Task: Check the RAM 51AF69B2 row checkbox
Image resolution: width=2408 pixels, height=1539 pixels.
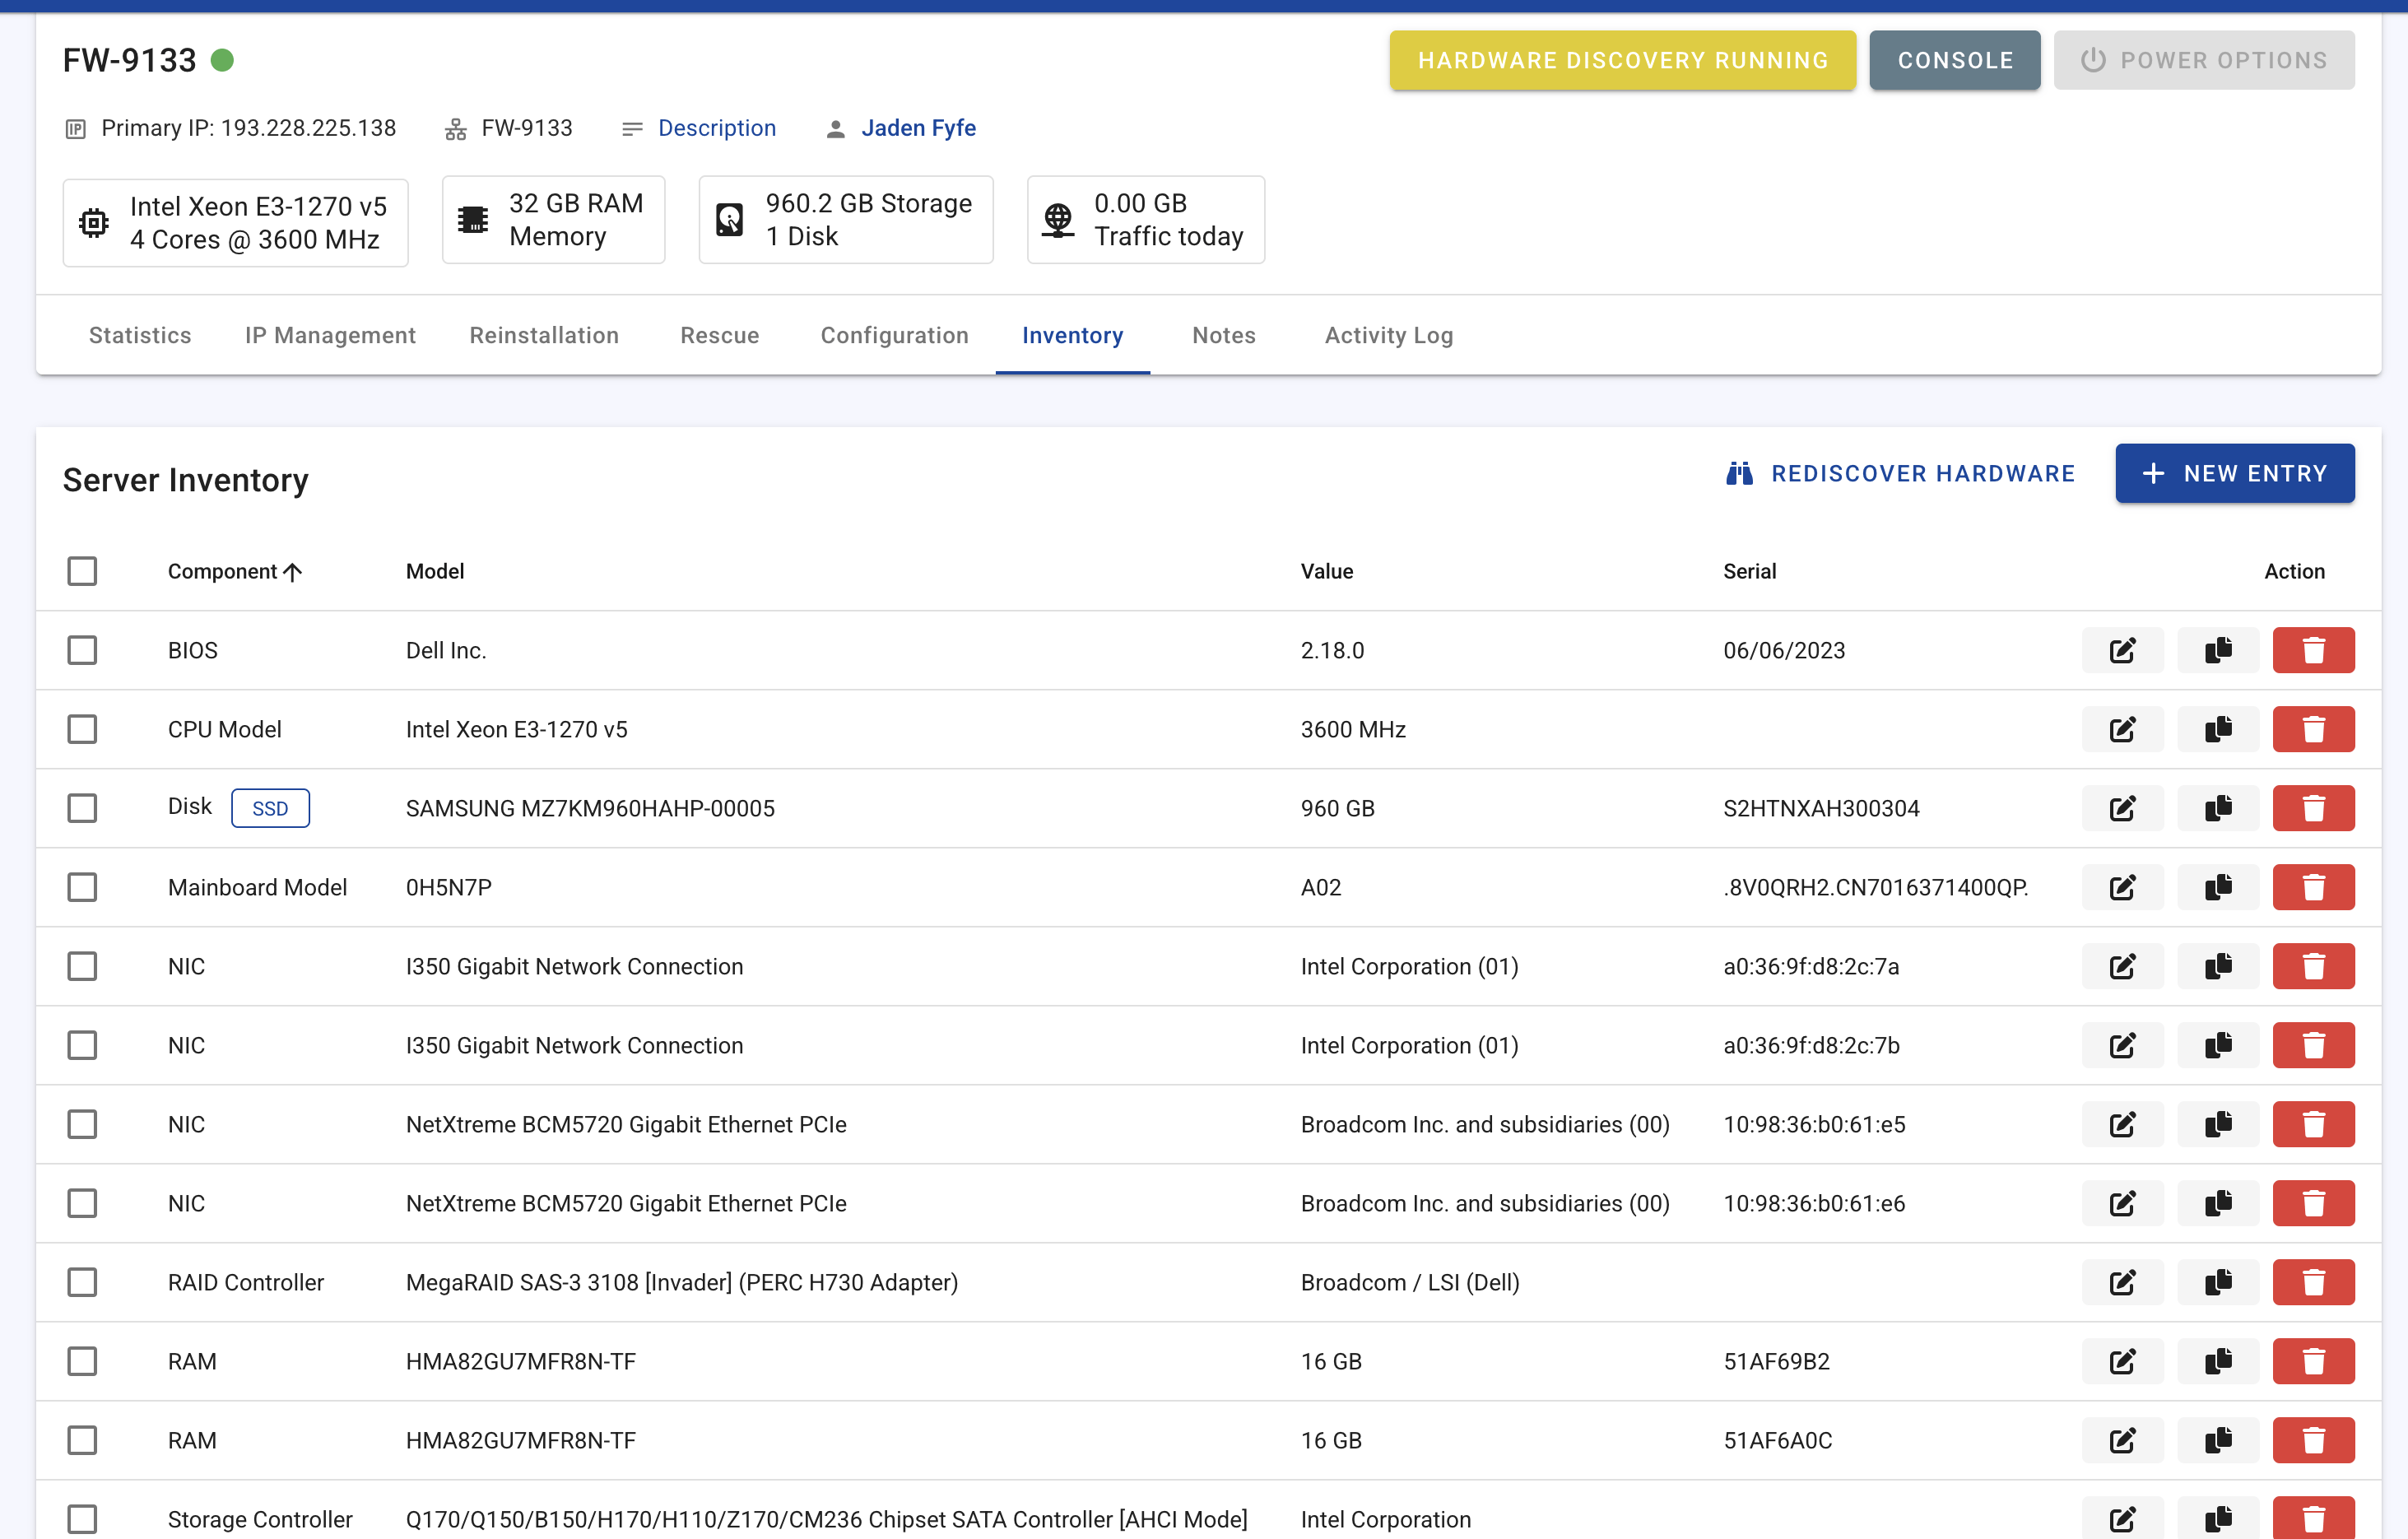Action: pos(82,1361)
